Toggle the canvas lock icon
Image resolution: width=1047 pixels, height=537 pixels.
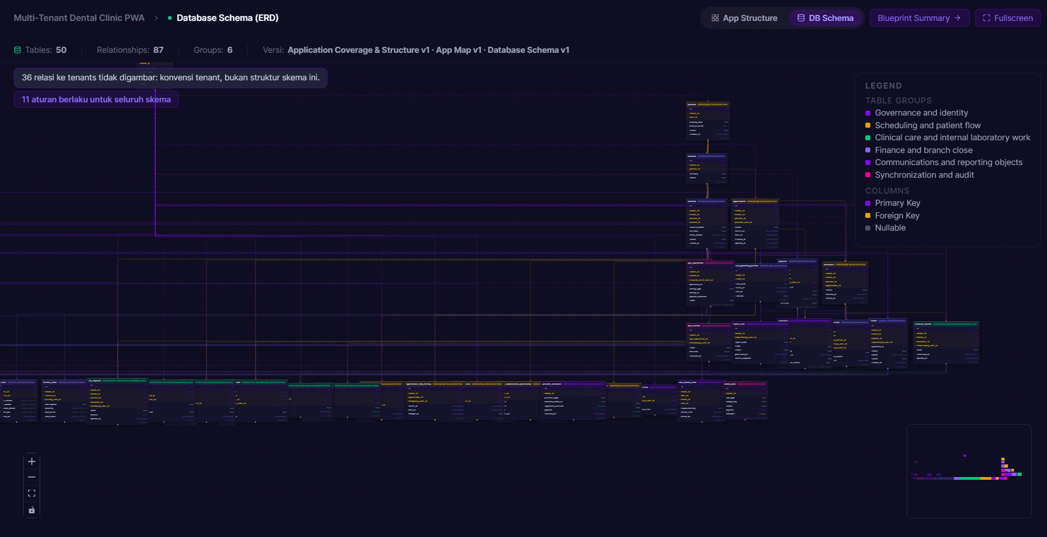click(x=31, y=510)
